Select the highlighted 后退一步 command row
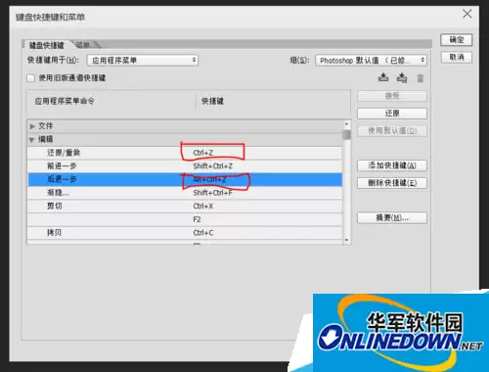Image resolution: width=489 pixels, height=372 pixels. (185, 179)
